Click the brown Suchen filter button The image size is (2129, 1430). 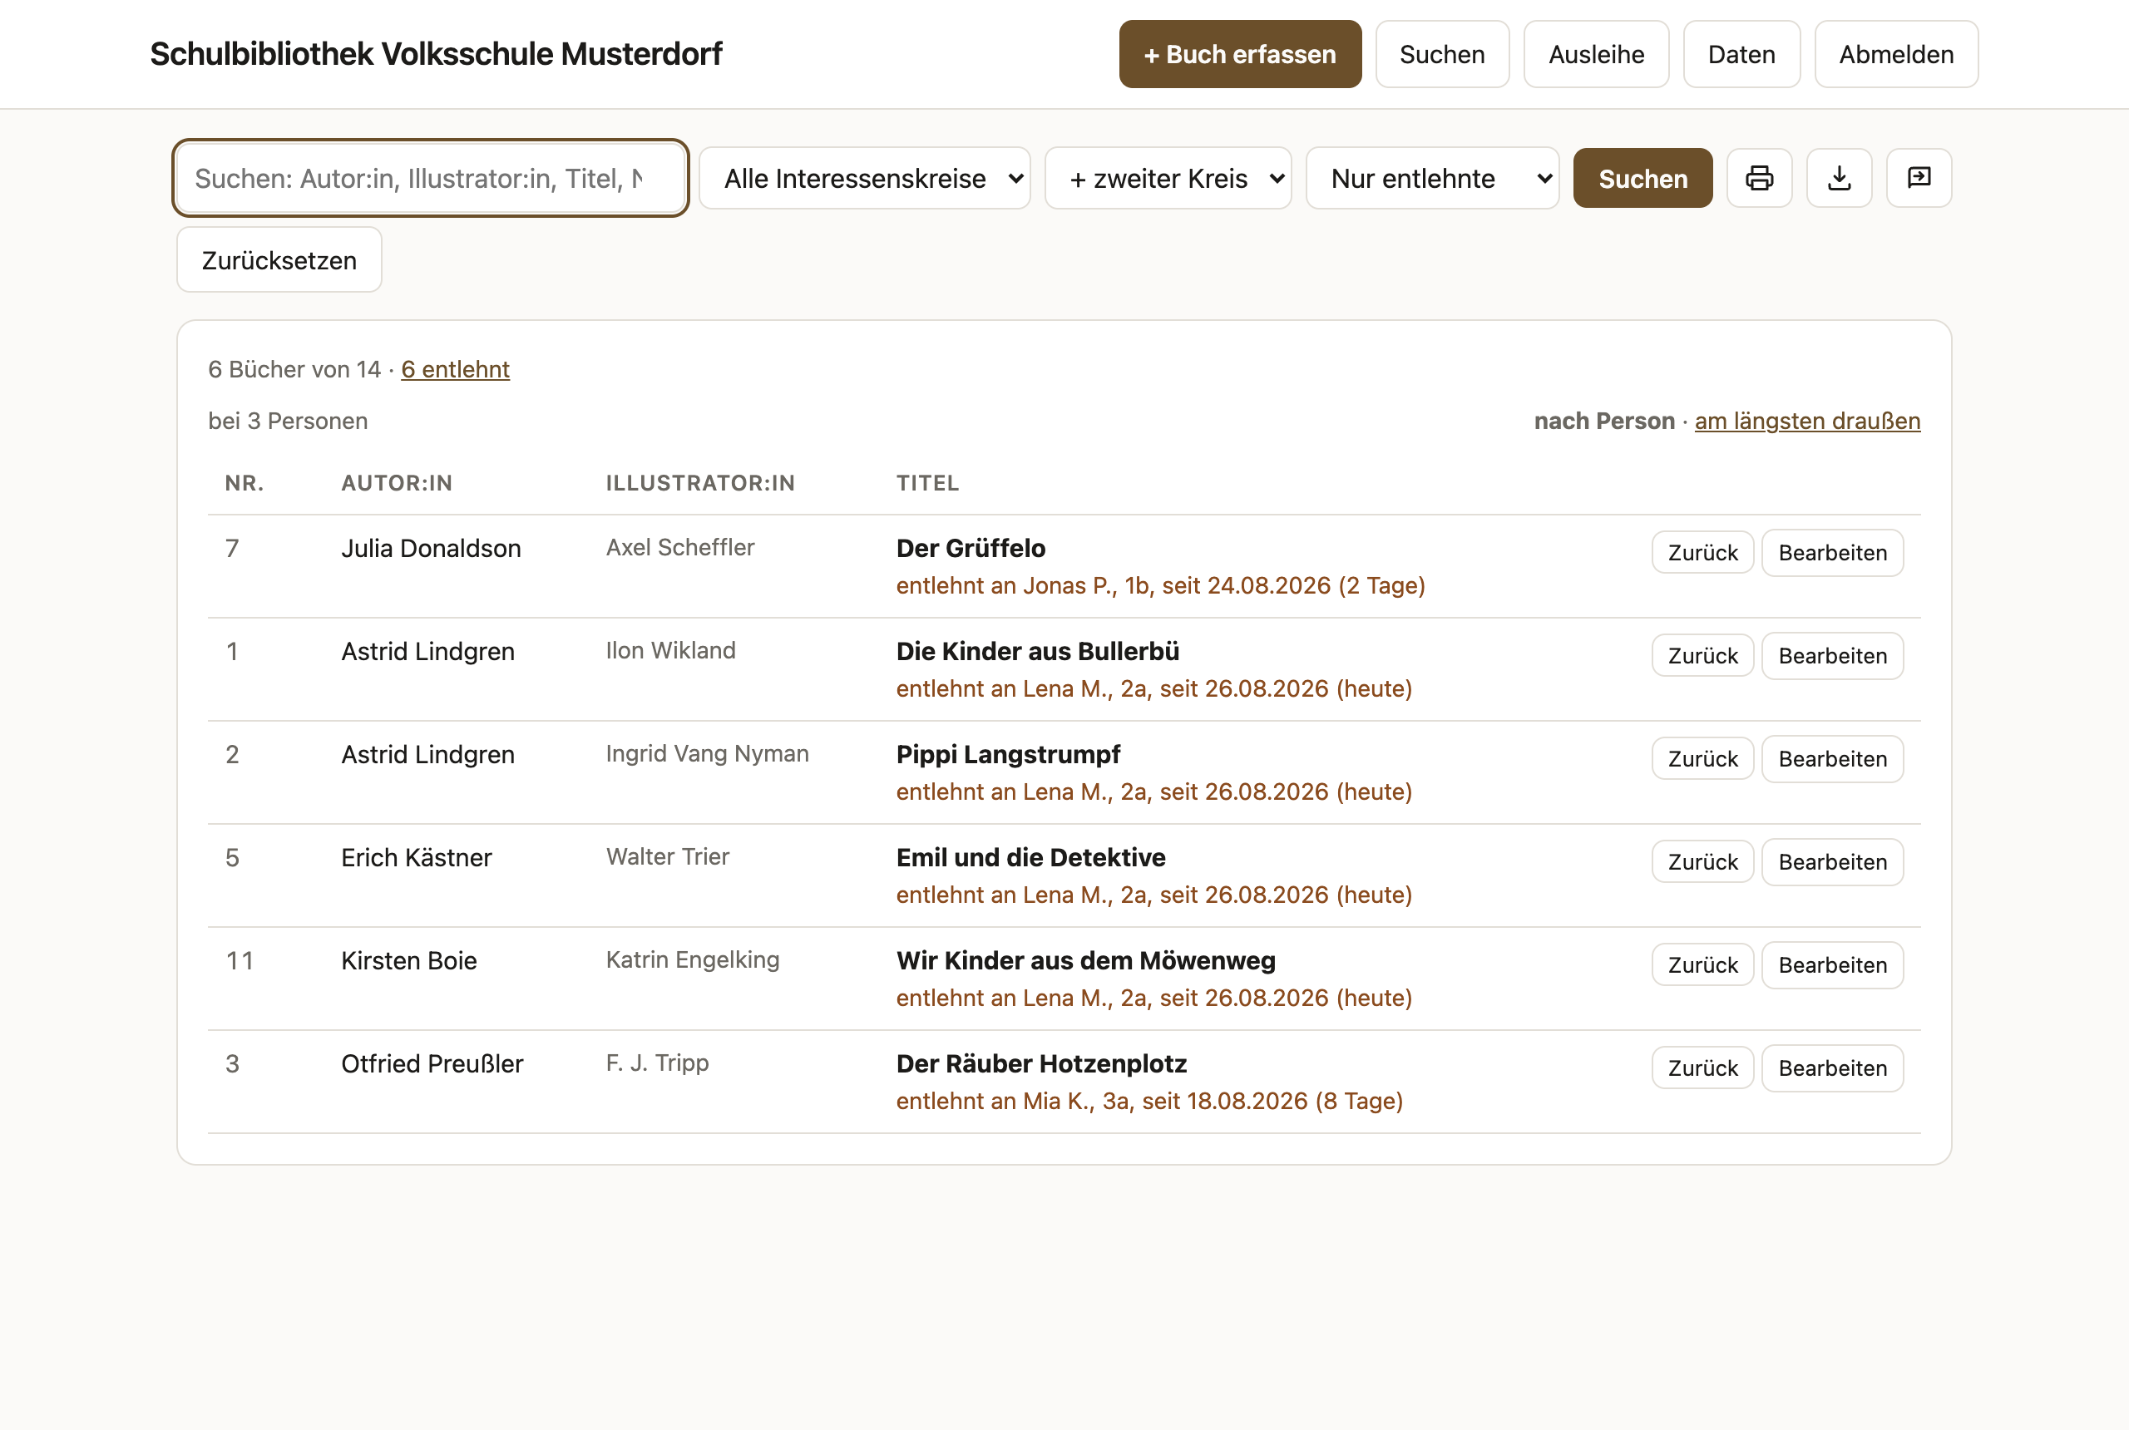1642,178
